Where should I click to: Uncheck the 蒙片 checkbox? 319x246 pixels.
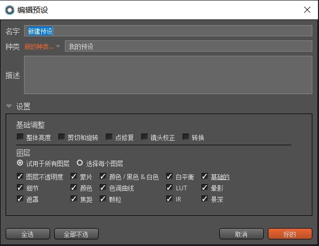[x=74, y=176]
